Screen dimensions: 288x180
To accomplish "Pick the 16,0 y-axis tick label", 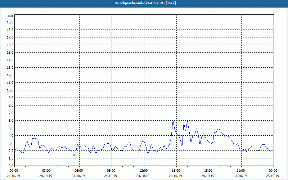I will click(x=10, y=45).
